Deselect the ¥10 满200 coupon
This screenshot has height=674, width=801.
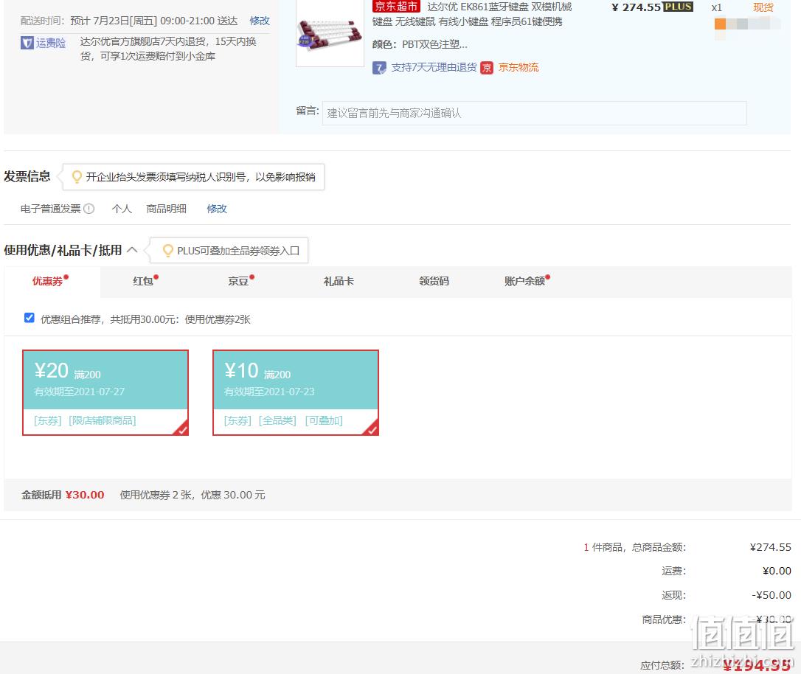(x=295, y=392)
